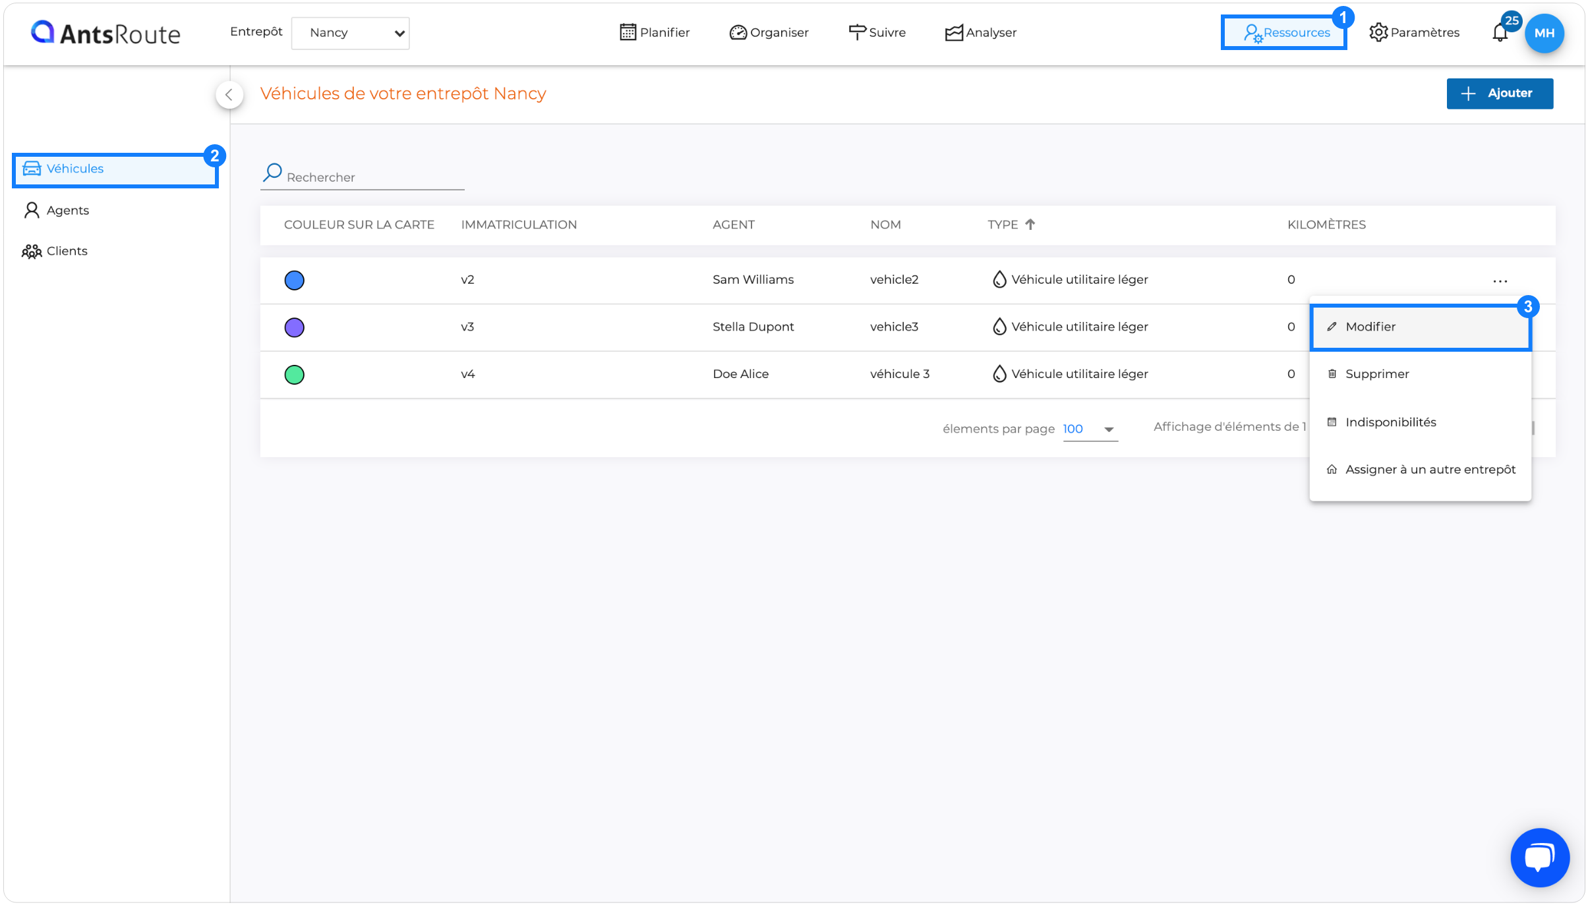Click the Paramètres gear icon
The height and width of the screenshot is (905, 1588).
tap(1378, 32)
